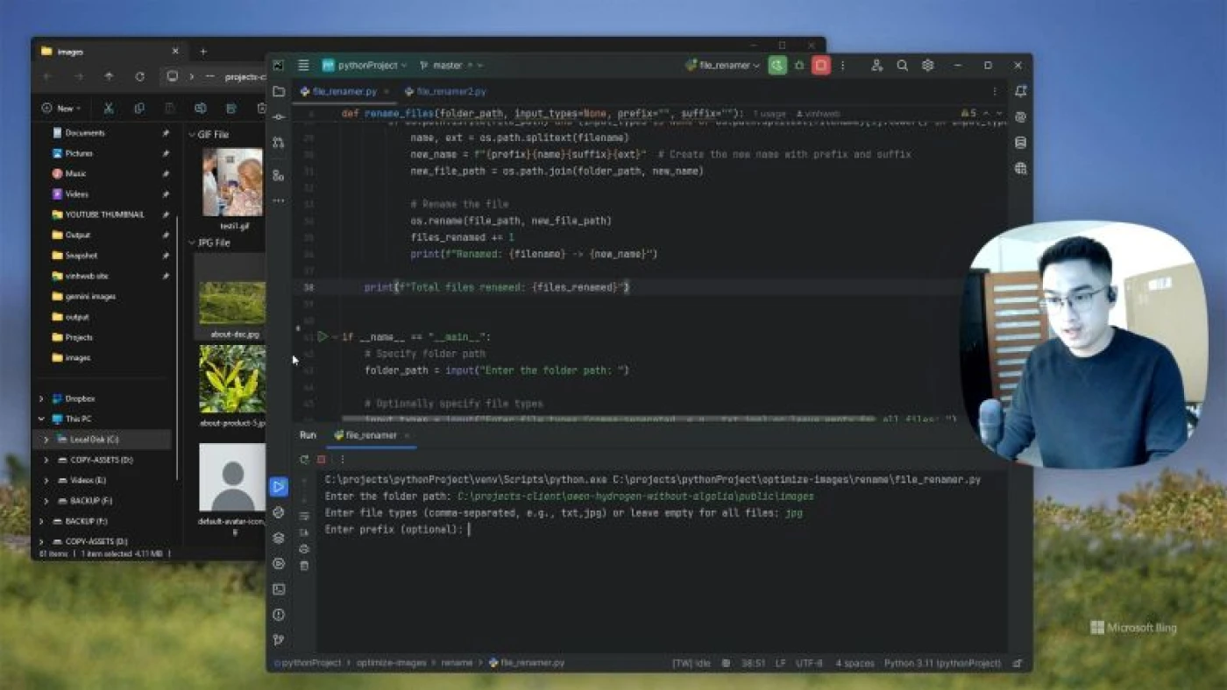This screenshot has width=1227, height=690.
Task: Open the master branch dropdown
Action: (x=450, y=66)
